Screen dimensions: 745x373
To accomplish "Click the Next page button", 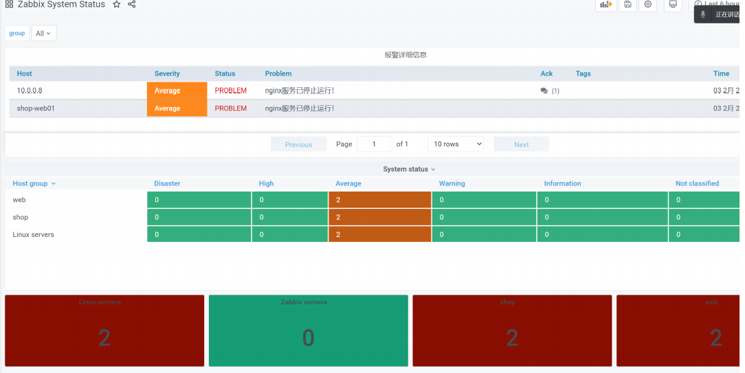I will [x=521, y=144].
